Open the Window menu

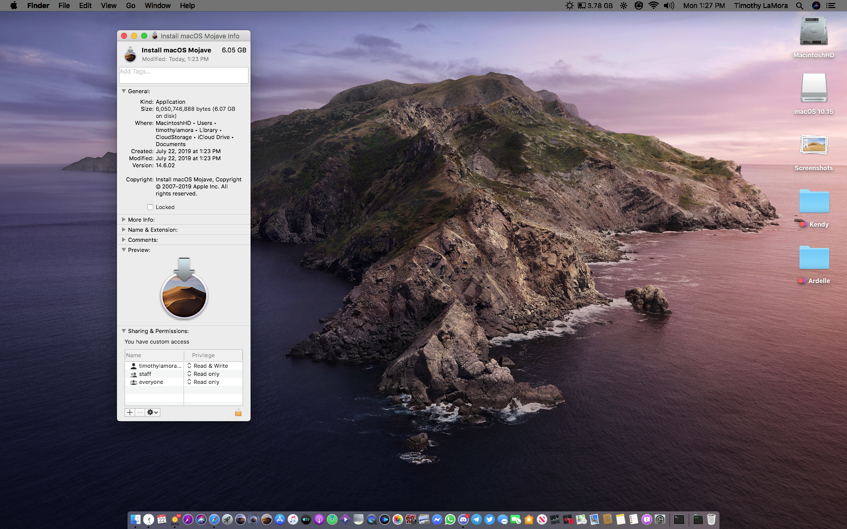tap(158, 6)
